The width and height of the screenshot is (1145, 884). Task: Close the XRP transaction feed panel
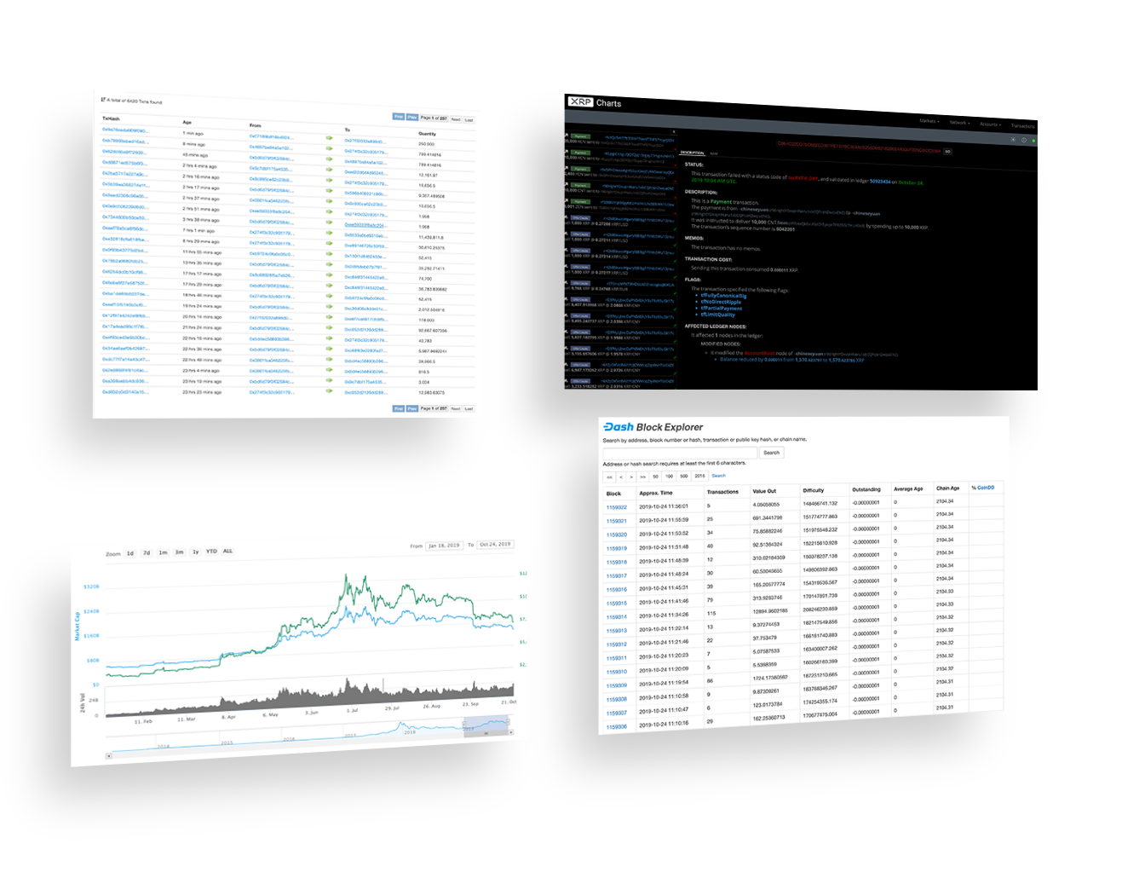[x=674, y=131]
